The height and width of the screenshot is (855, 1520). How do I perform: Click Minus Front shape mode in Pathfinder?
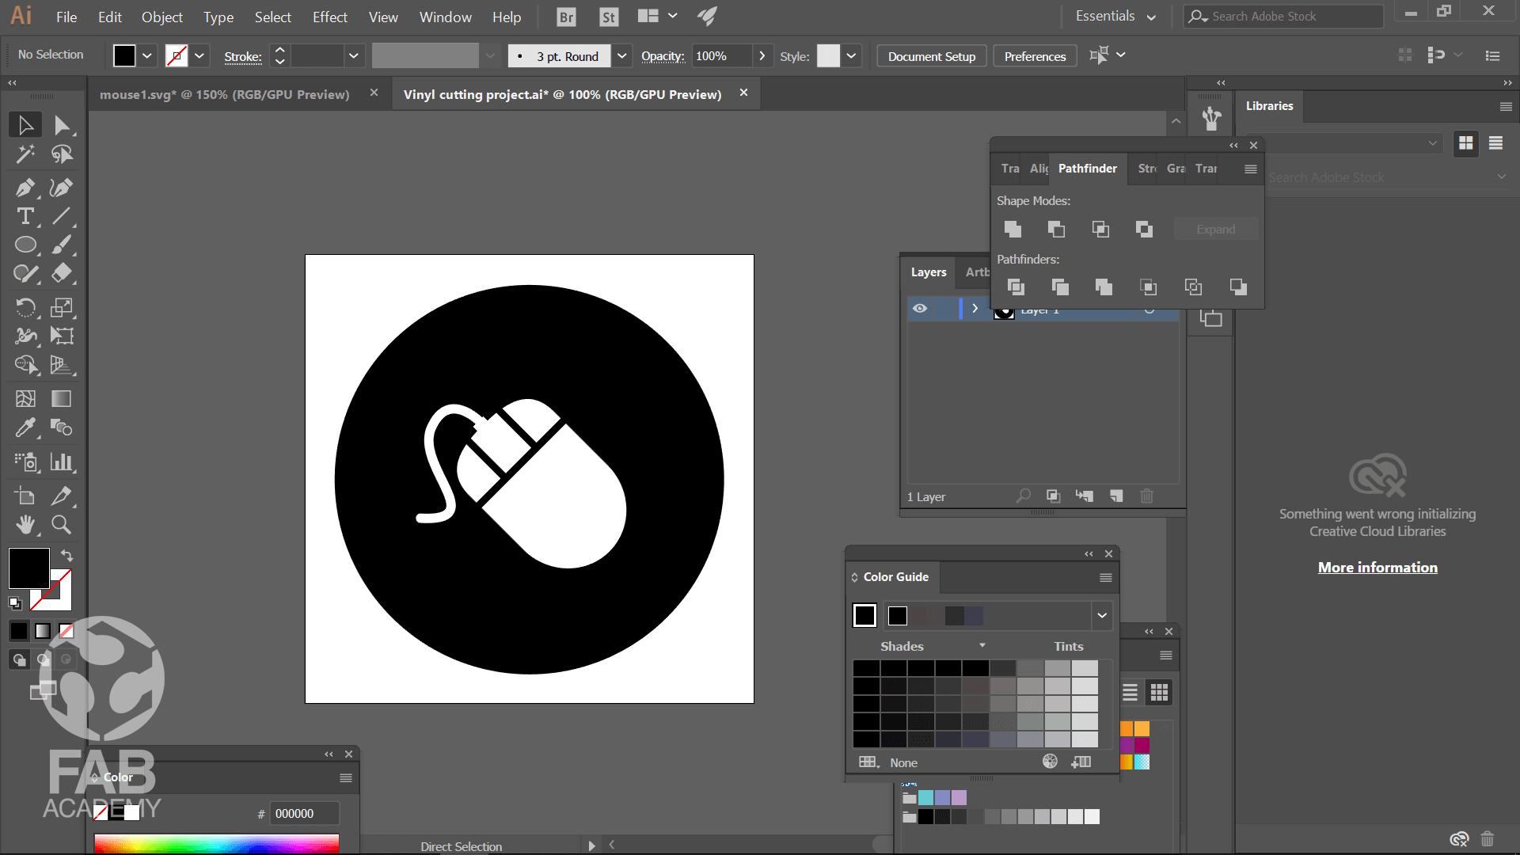click(x=1056, y=229)
